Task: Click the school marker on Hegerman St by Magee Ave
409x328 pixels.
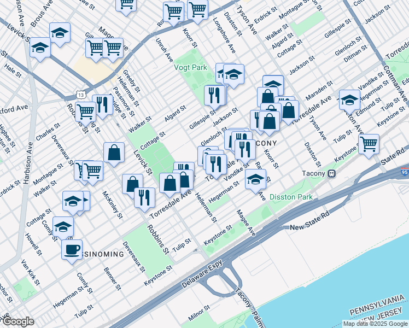Action: pyautogui.click(x=256, y=179)
